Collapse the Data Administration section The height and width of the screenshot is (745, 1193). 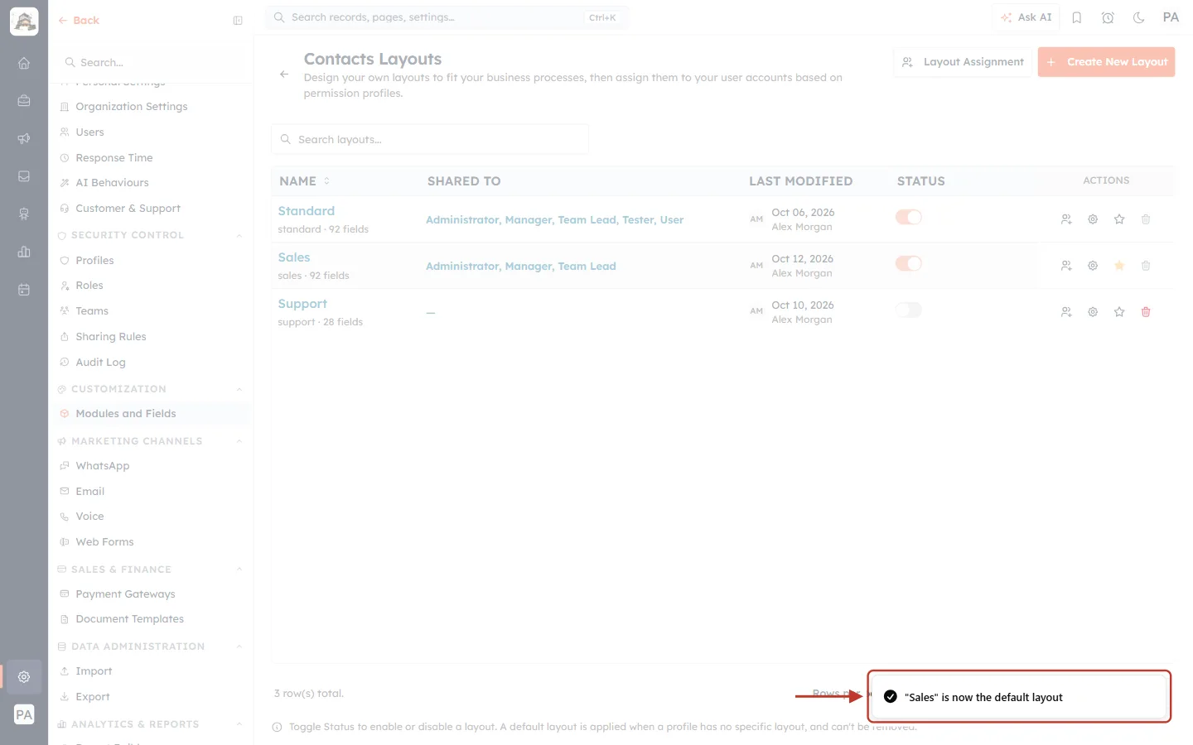(239, 646)
